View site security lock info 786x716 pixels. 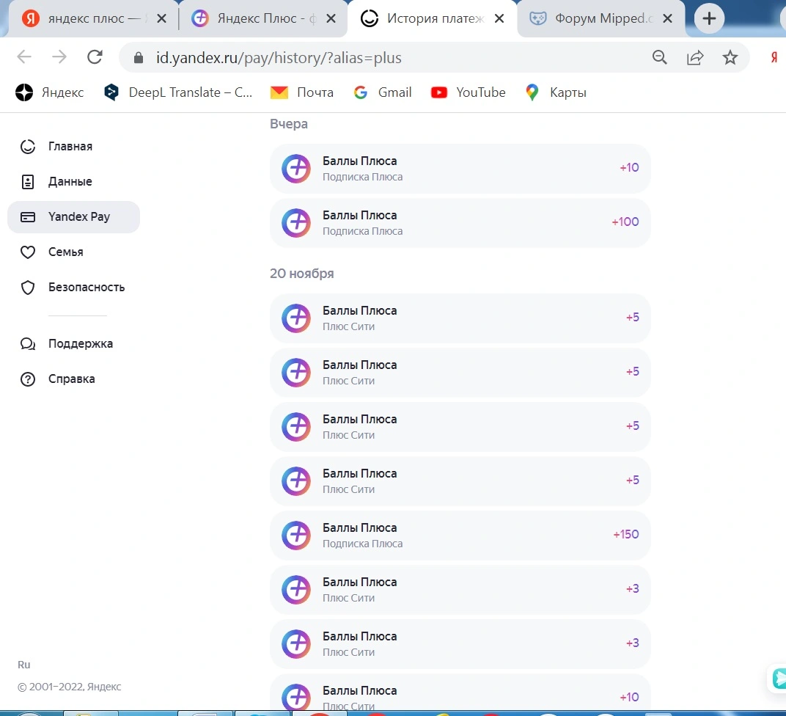[139, 58]
